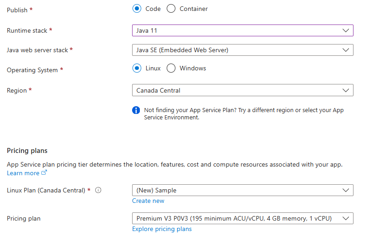
Task: Choose Windows as the operating system
Action: (171, 69)
